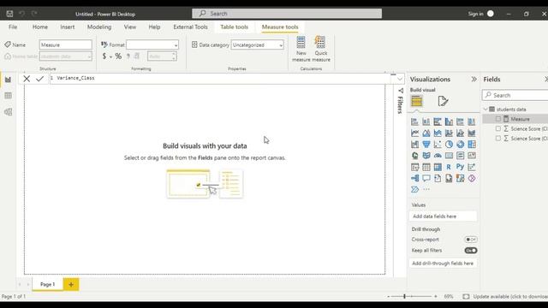Zoom in with the plus button

pos(436,297)
